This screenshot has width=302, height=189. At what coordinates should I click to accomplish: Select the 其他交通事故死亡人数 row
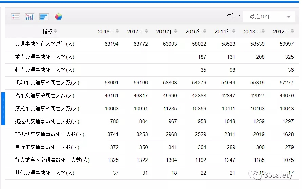152,173
